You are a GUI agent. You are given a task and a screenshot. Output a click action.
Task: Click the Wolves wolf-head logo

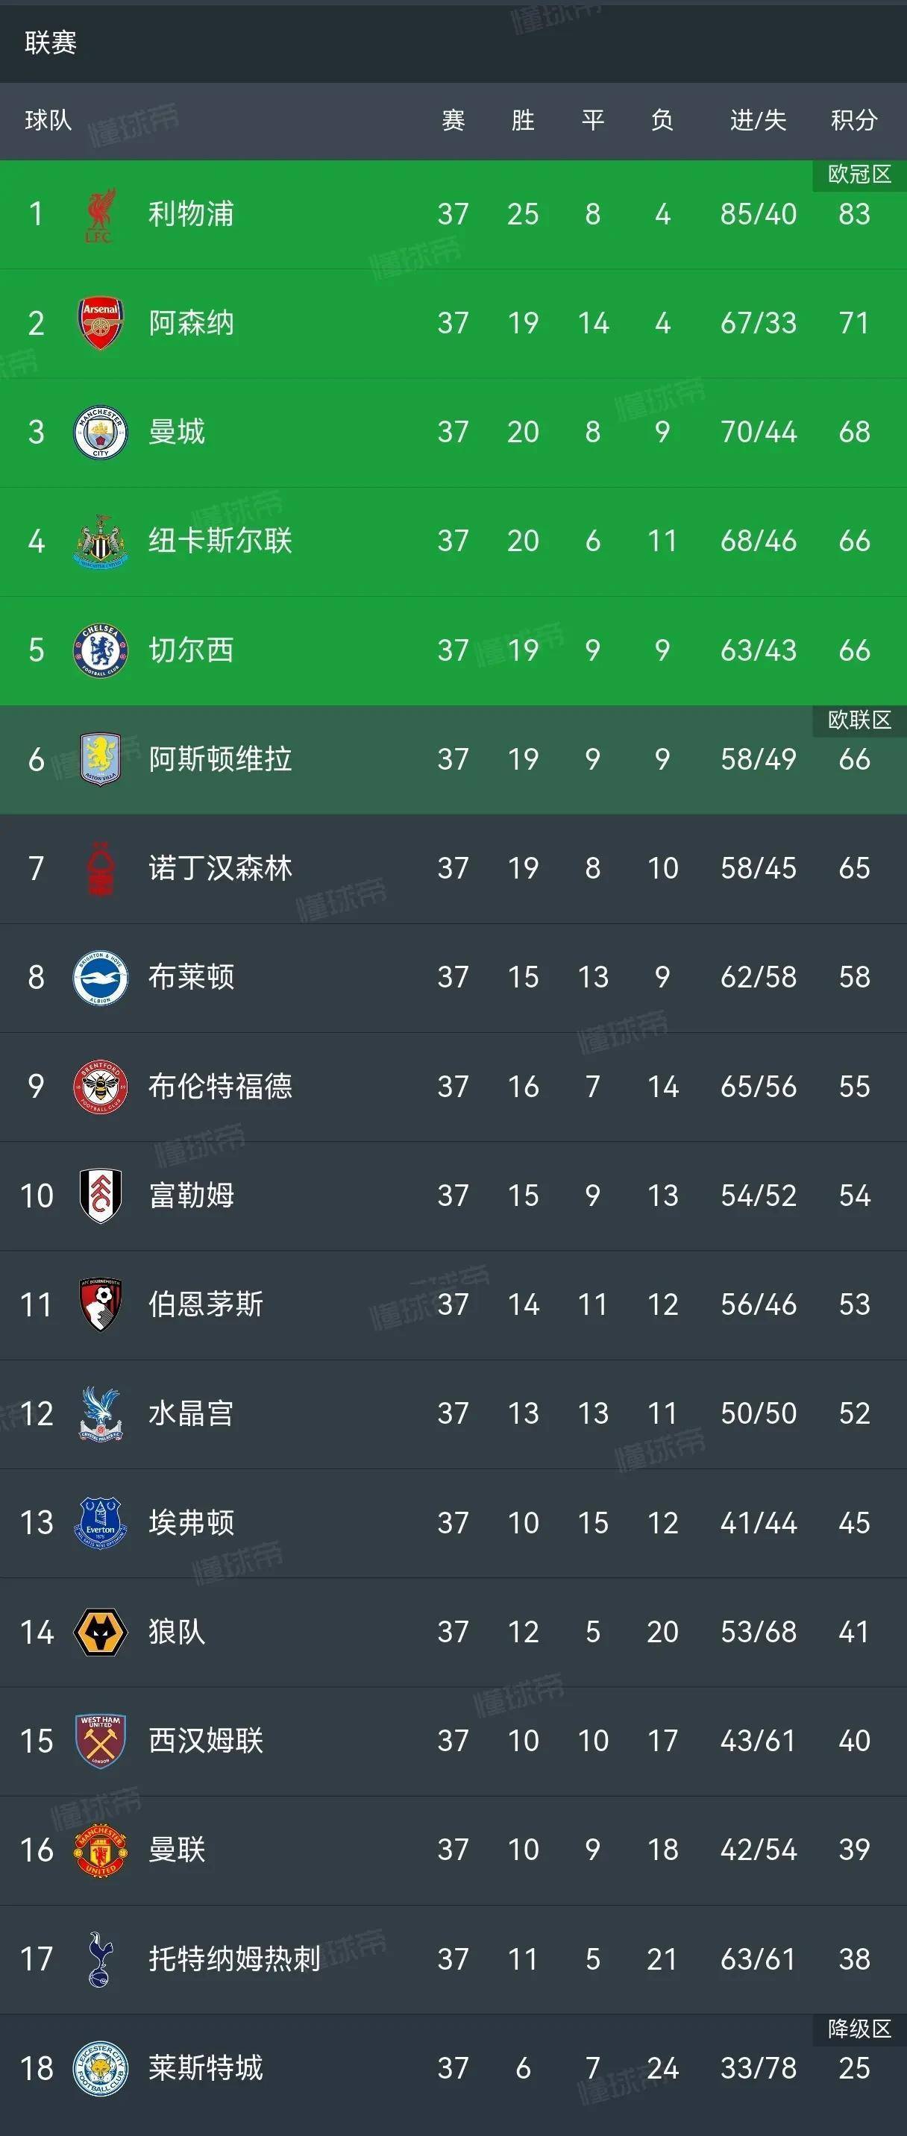pos(100,1632)
